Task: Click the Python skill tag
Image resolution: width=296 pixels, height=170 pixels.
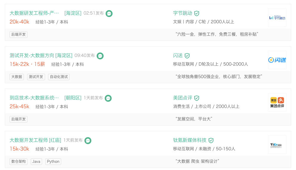Action: pyautogui.click(x=53, y=161)
